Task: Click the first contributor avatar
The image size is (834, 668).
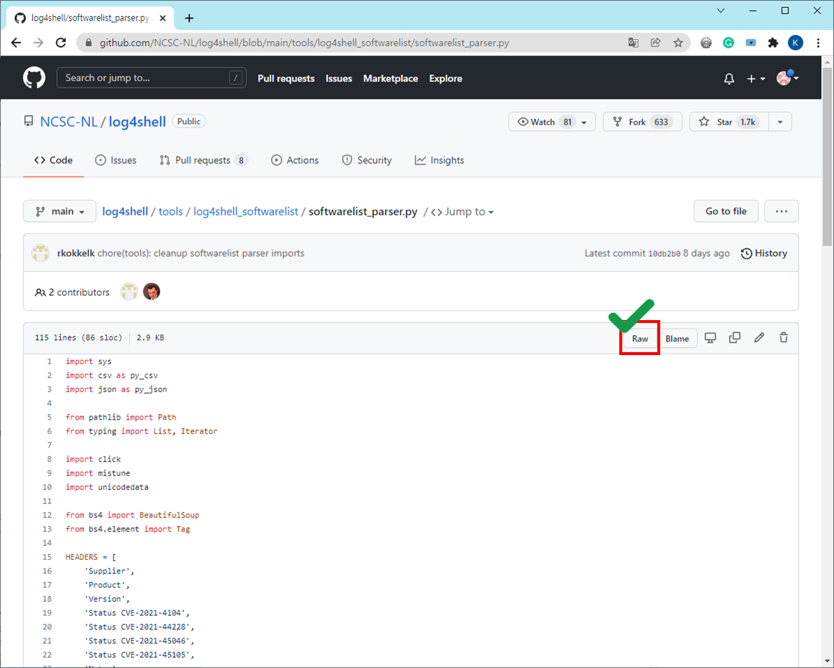Action: click(129, 292)
